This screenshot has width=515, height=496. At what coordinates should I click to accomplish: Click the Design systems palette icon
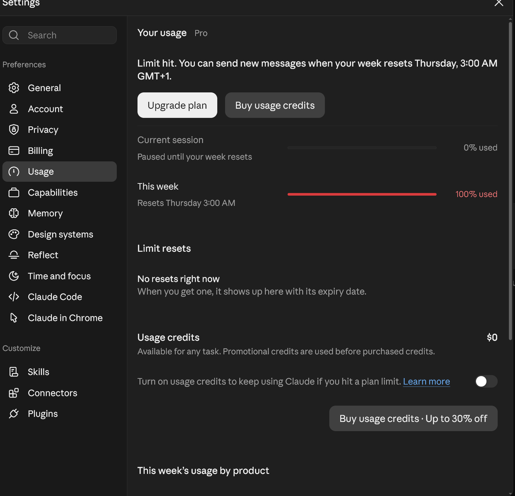tap(14, 234)
